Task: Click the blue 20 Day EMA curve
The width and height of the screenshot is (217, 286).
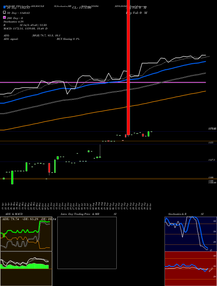Action: (x=103, y=82)
